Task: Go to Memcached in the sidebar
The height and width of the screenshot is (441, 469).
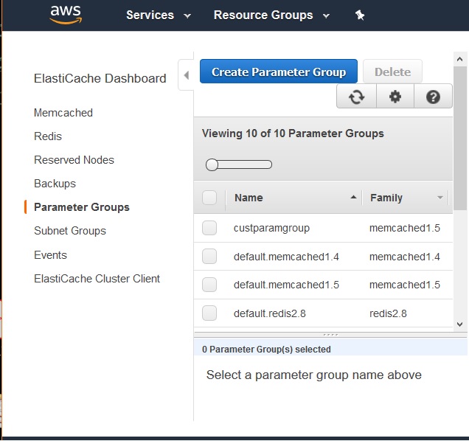Action: pyautogui.click(x=63, y=113)
